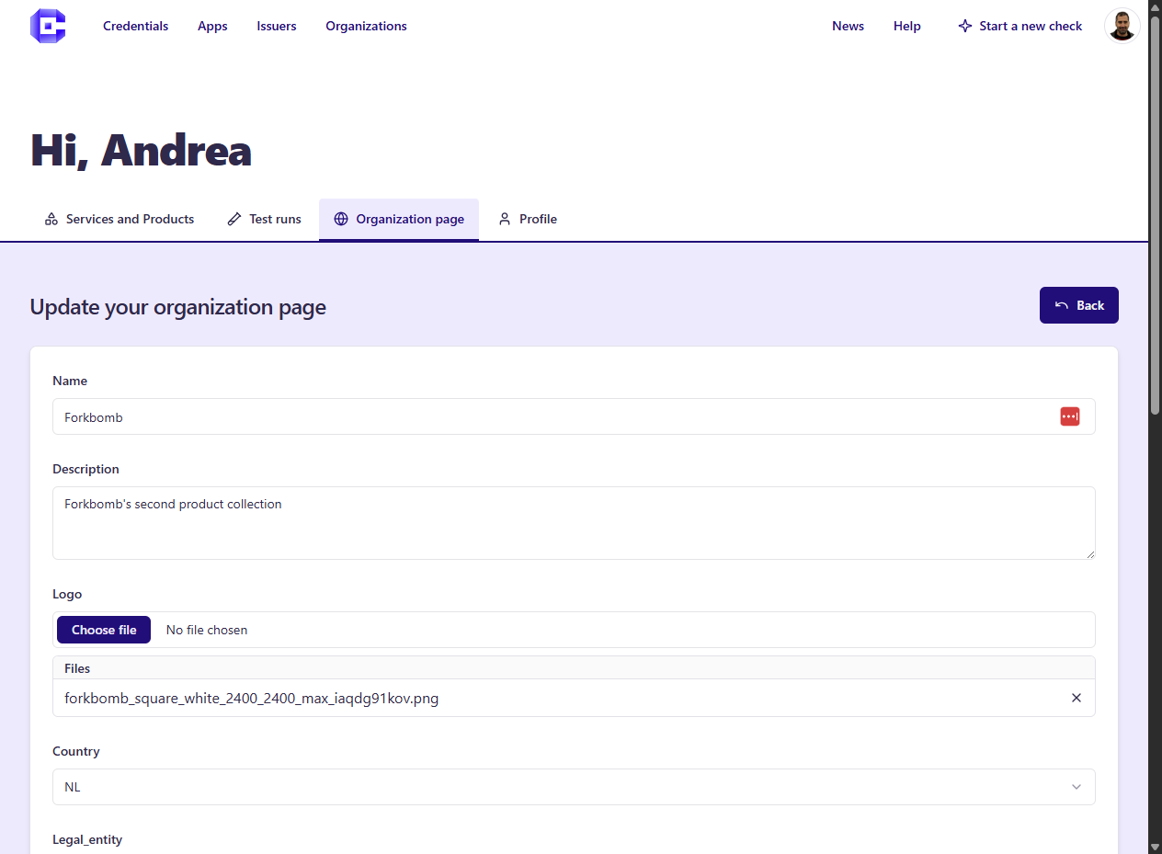The width and height of the screenshot is (1162, 854).
Task: Switch to Services and Products tab
Action: (x=120, y=219)
